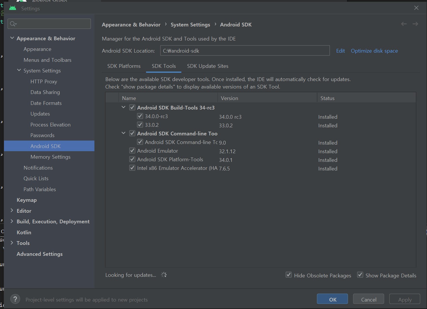Viewport: 427px width, 309px height.
Task: Select Quick Lists settings
Action: [36, 179]
